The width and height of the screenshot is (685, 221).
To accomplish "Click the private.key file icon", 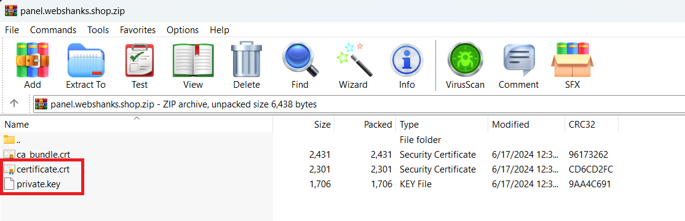I will [9, 184].
